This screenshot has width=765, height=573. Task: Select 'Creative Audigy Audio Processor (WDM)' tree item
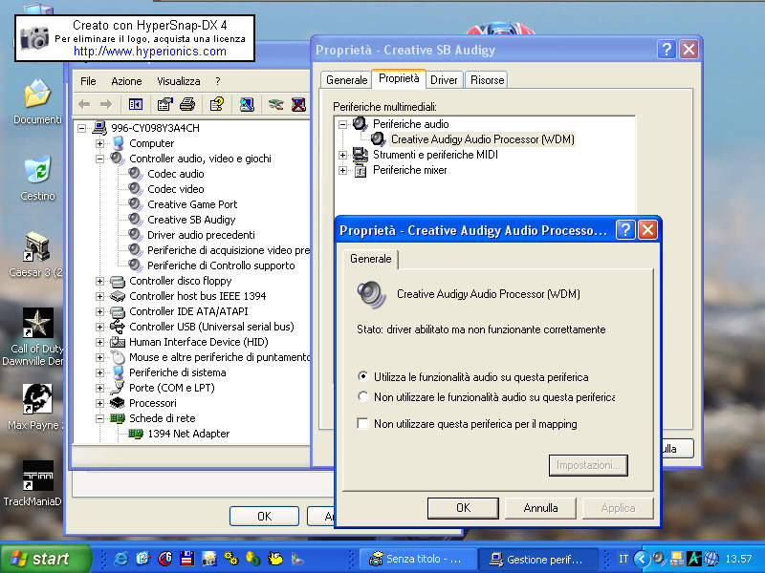pyautogui.click(x=483, y=139)
